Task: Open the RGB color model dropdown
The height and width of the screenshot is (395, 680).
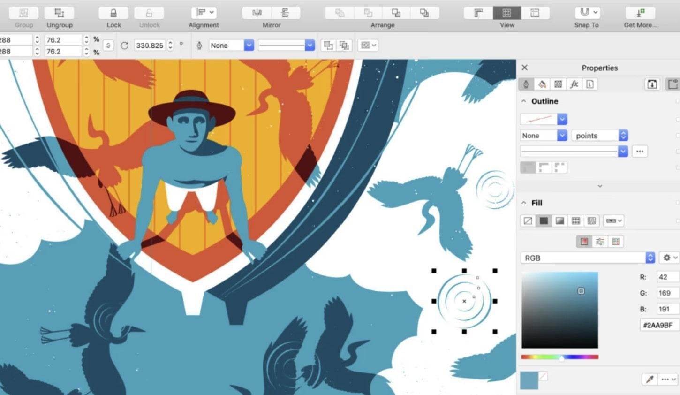Action: [x=650, y=258]
